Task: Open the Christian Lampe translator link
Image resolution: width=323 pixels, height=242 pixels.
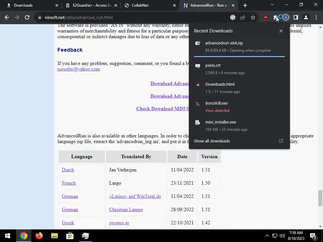Action: (x=126, y=210)
